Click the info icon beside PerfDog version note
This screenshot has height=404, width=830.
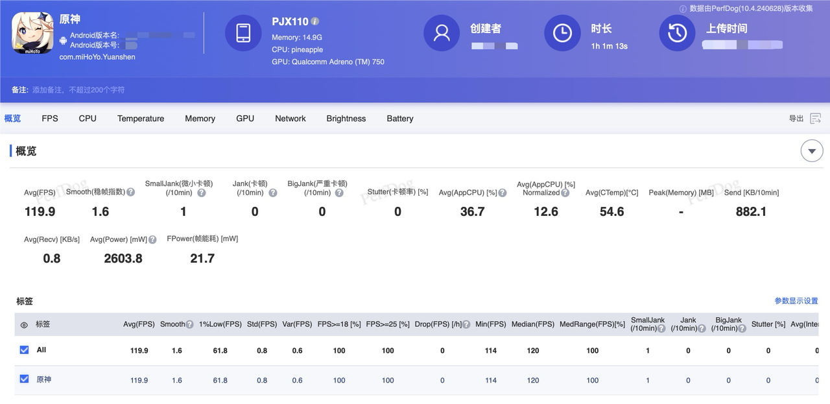(683, 8)
